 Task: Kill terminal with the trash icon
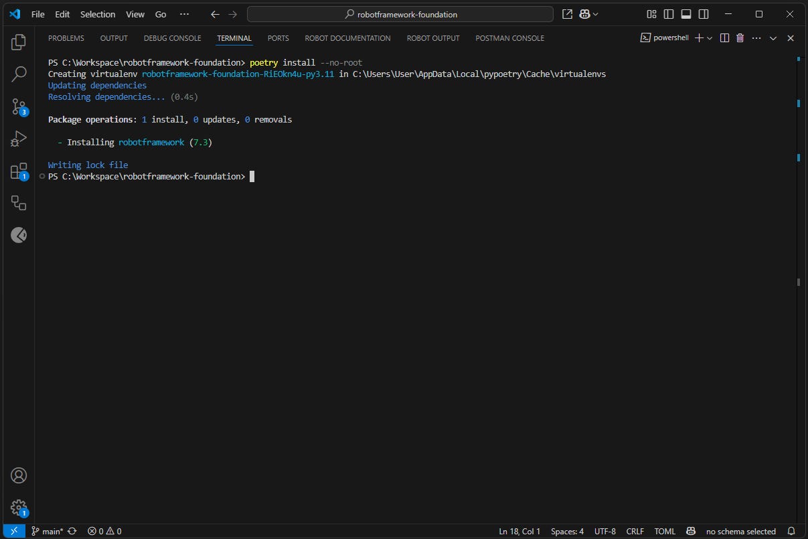tap(740, 38)
